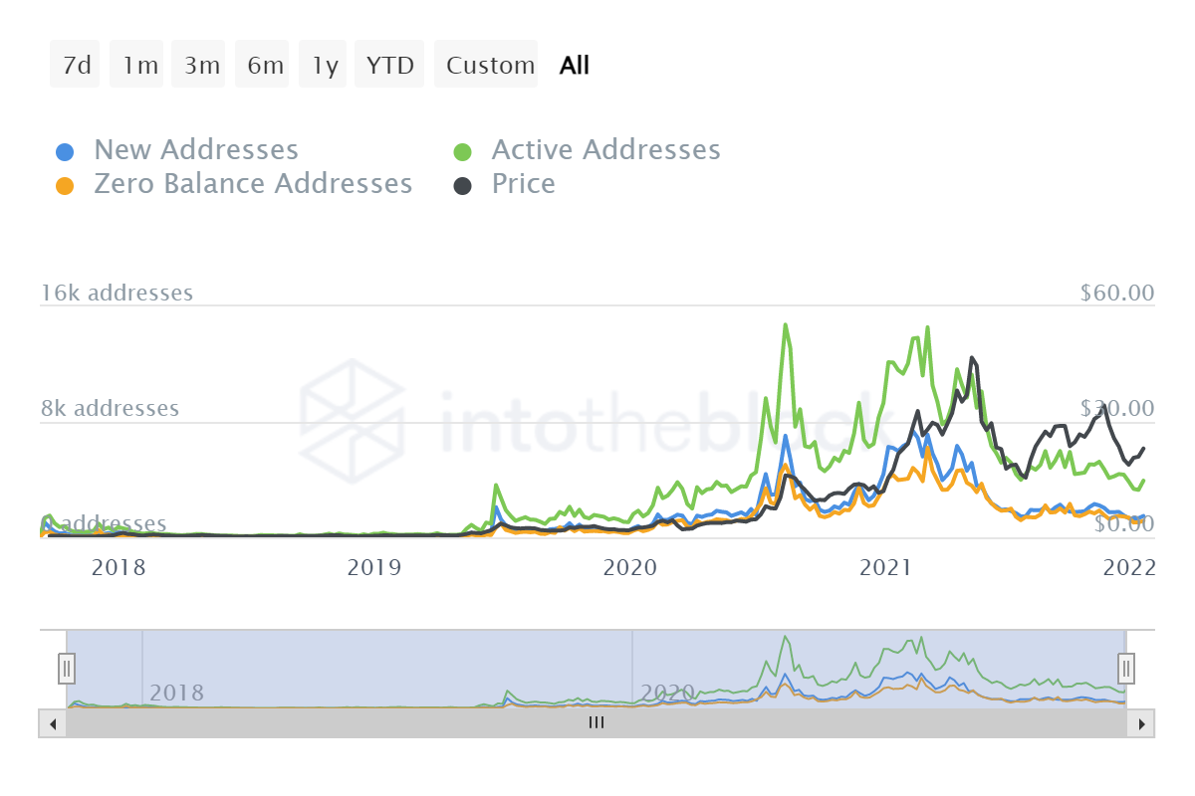This screenshot has width=1195, height=796.
Task: Hide the Zero Balance Addresses series label
Action: coord(253,184)
